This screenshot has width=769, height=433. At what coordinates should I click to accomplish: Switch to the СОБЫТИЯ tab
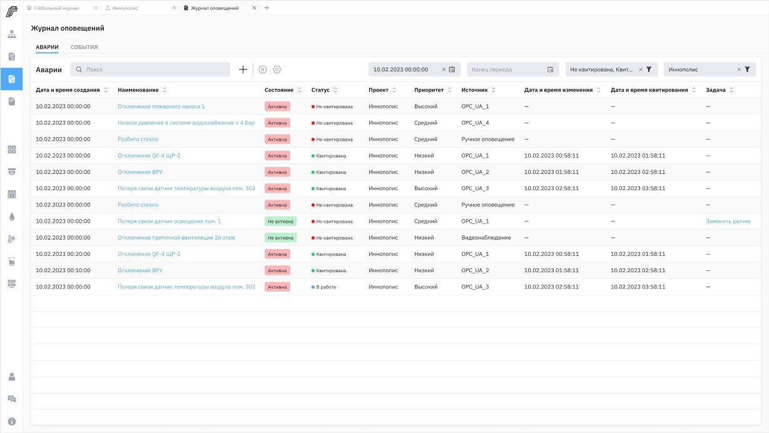84,48
